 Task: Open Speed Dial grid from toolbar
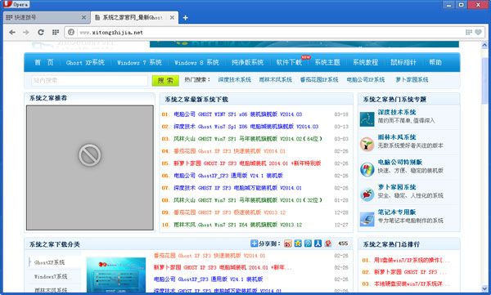coord(56,32)
